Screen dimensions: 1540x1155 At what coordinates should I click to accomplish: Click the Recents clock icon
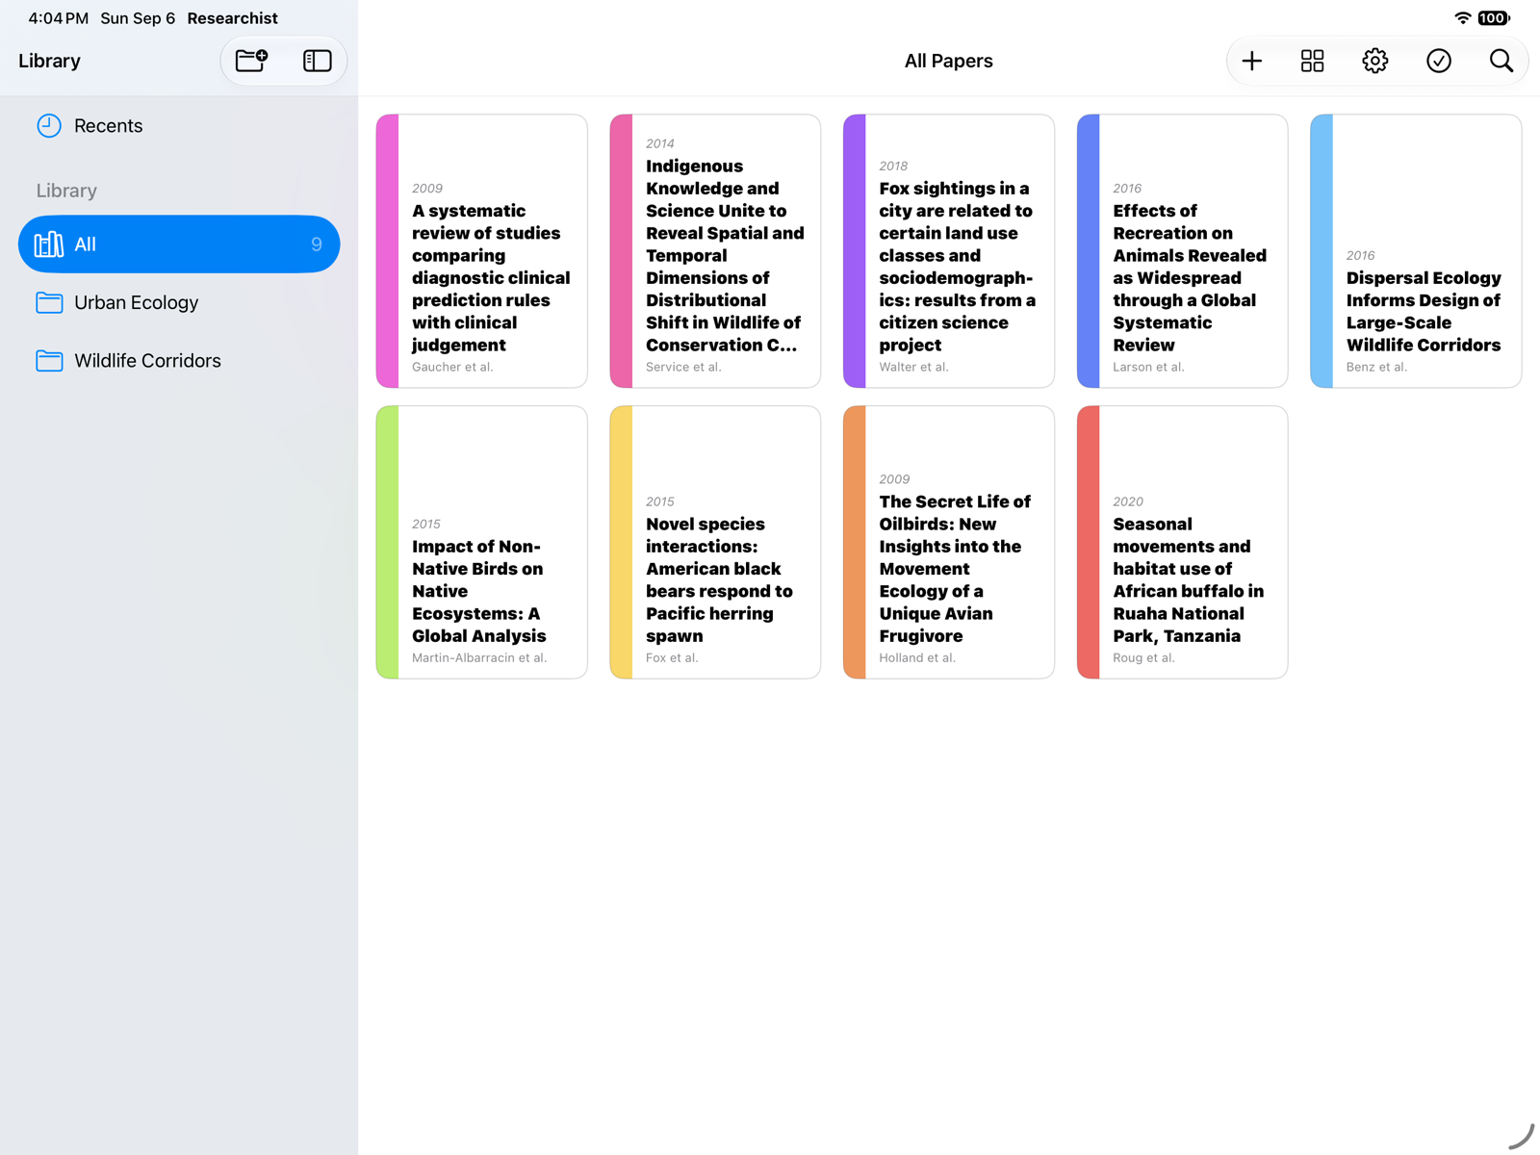point(49,126)
